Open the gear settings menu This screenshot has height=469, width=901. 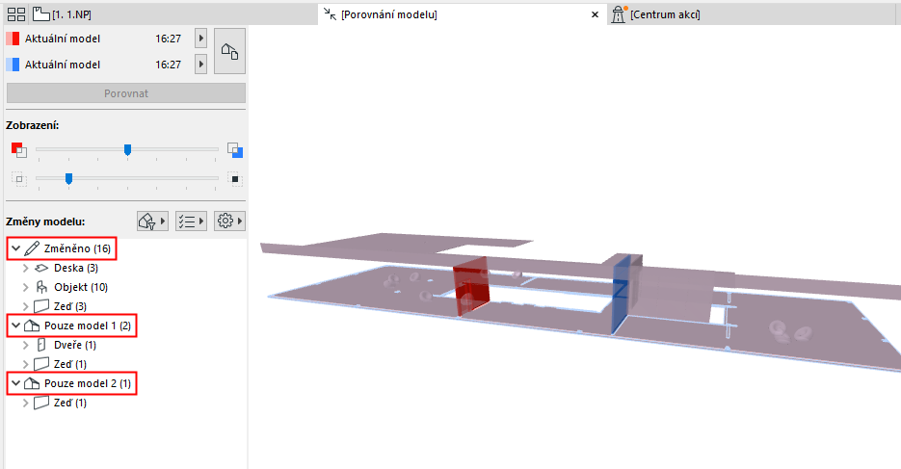[x=229, y=221]
